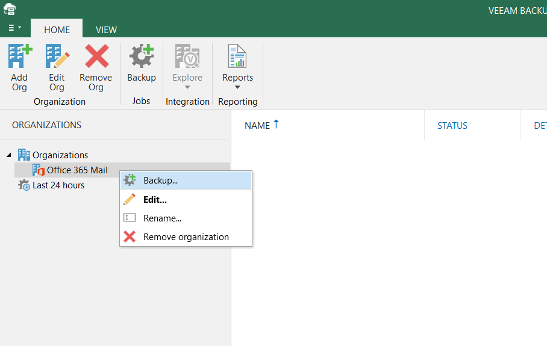Choose Rename... from the context menu
547x346 pixels.
162,218
